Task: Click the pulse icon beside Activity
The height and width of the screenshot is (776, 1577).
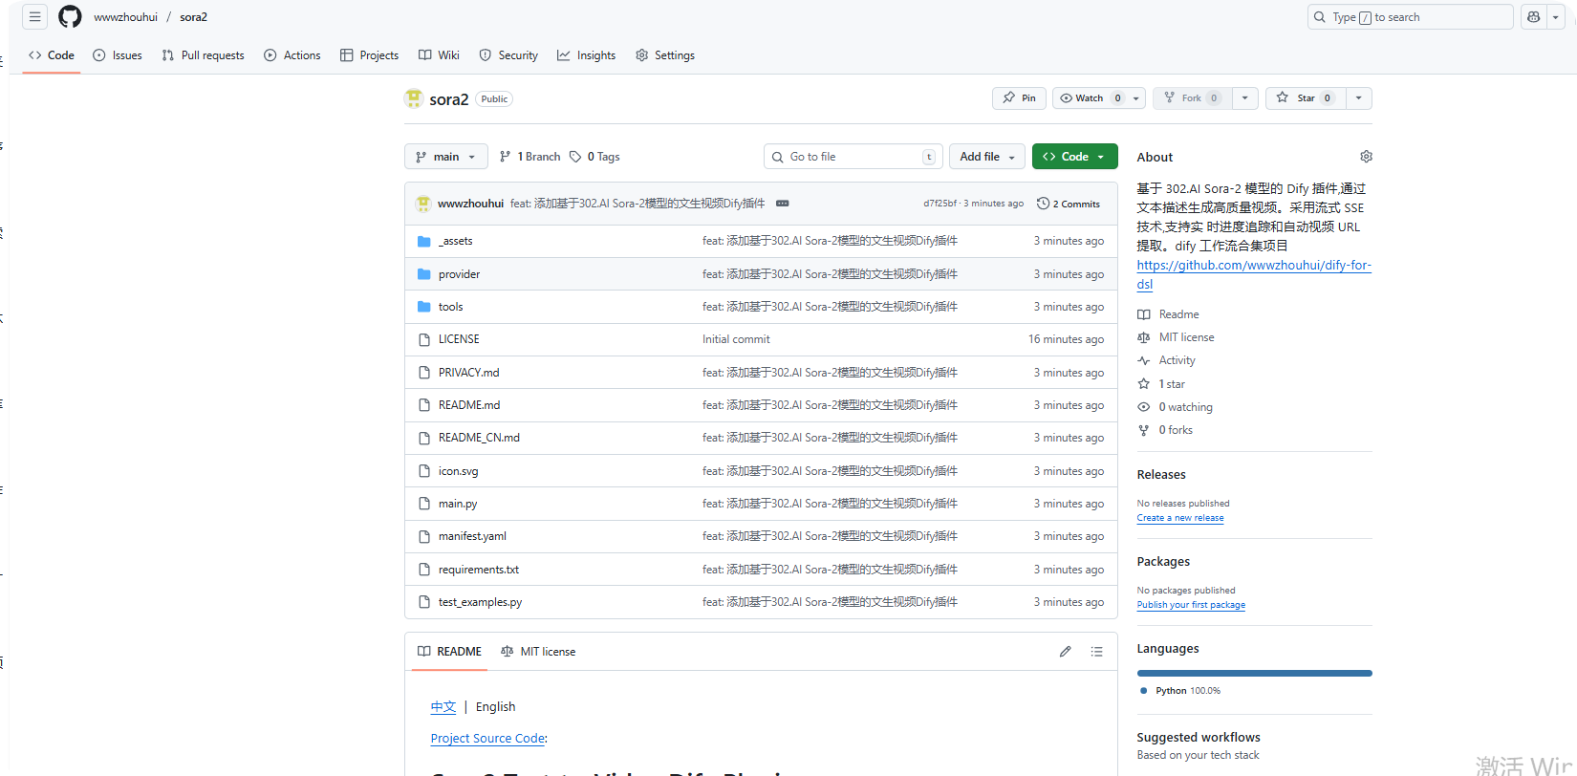Action: point(1144,360)
